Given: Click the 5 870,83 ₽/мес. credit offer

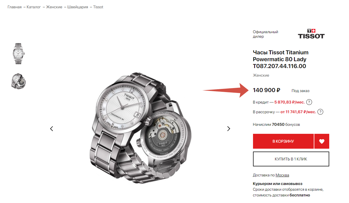Looking at the screenshot, I should click(x=289, y=102).
